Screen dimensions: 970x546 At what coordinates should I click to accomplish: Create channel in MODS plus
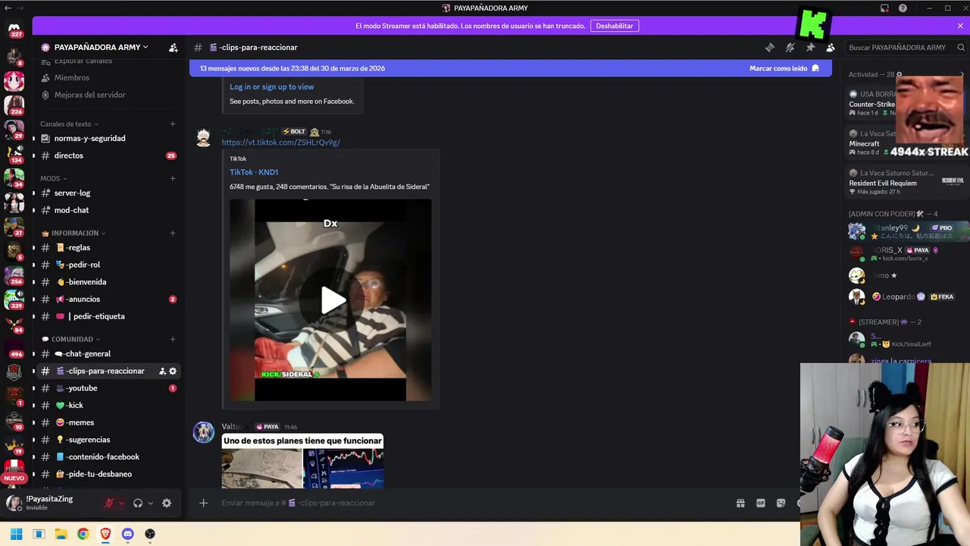click(173, 178)
